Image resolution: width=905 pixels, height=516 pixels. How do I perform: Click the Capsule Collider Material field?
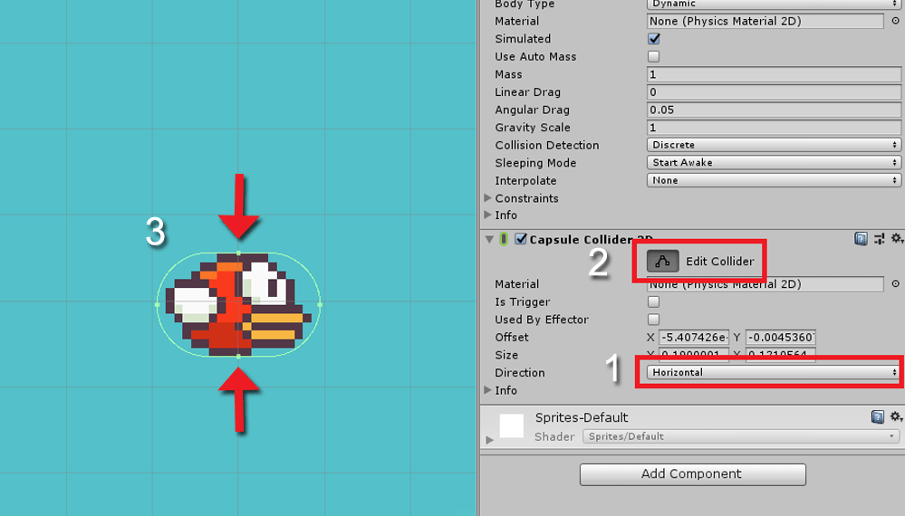click(765, 283)
